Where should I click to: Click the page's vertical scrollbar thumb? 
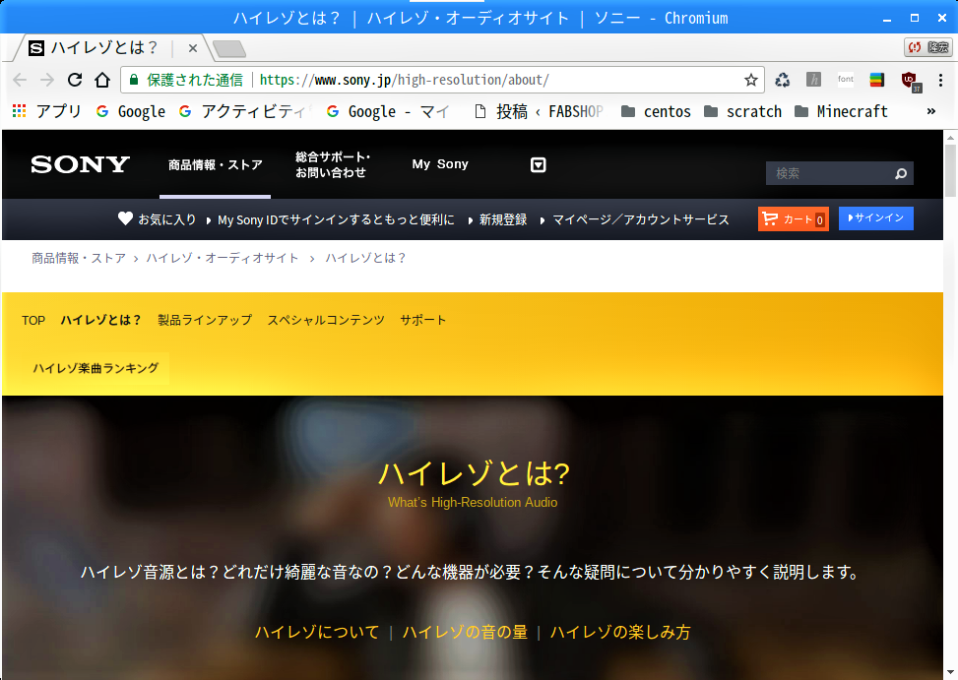click(x=950, y=171)
